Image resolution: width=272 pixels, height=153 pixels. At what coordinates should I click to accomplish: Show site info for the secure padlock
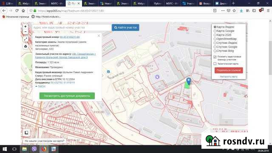pyautogui.click(x=35, y=11)
